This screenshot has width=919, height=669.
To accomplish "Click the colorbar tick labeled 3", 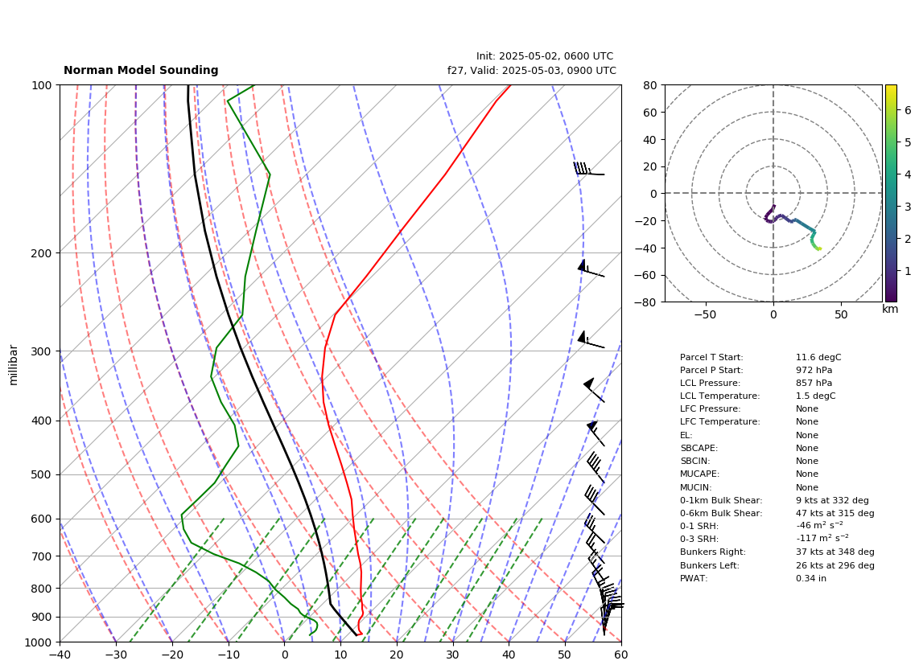I will pyautogui.click(x=908, y=207).
